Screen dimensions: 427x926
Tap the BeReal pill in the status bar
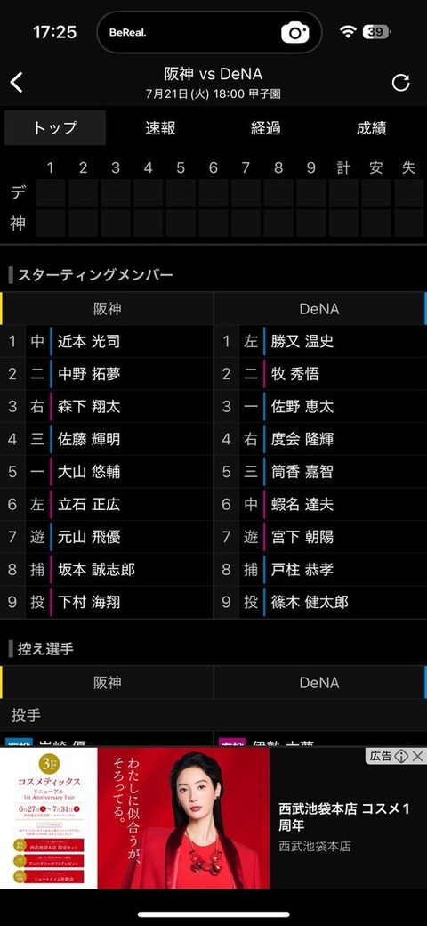coord(209,32)
